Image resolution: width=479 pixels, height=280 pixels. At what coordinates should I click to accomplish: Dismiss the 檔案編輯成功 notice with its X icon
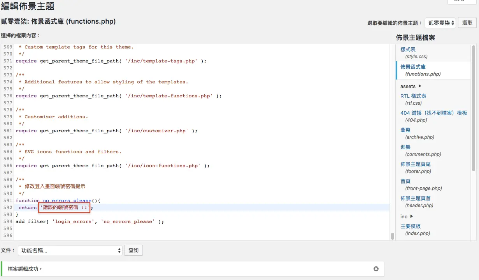[x=376, y=269]
